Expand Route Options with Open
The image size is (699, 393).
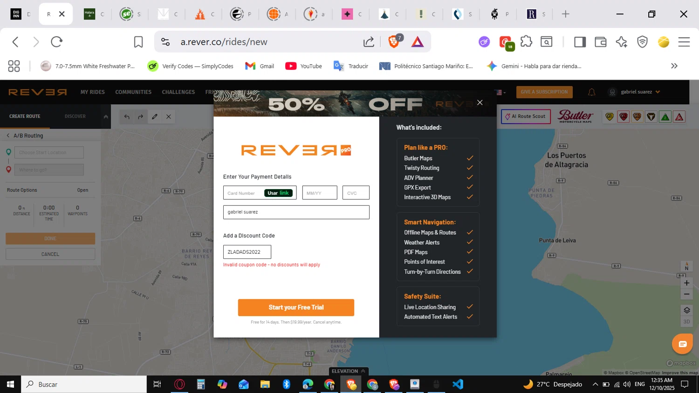coord(82,190)
